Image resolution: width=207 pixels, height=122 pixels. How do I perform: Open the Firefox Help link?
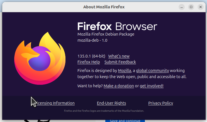pyautogui.click(x=89, y=62)
